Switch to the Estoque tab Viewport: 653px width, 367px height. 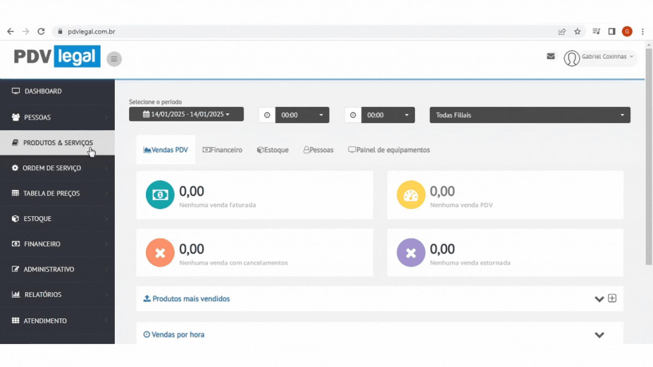click(273, 150)
